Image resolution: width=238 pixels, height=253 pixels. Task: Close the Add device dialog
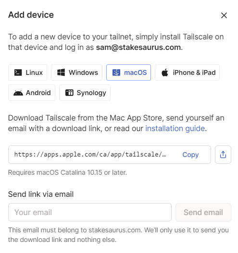(x=224, y=15)
